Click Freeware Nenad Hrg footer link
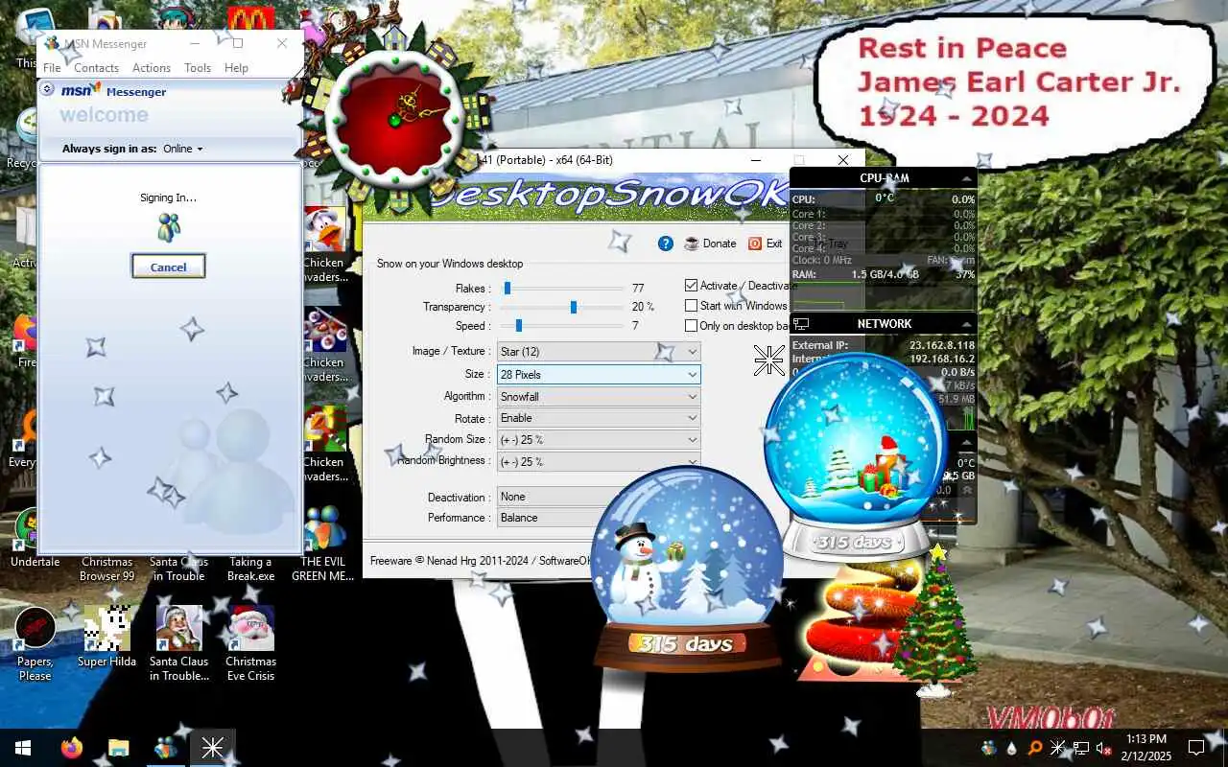 tap(480, 561)
